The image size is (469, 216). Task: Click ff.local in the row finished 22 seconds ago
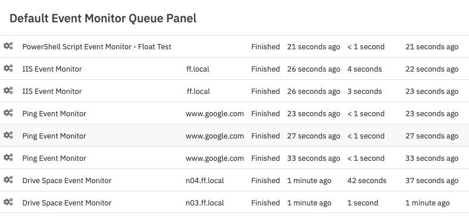click(197, 69)
